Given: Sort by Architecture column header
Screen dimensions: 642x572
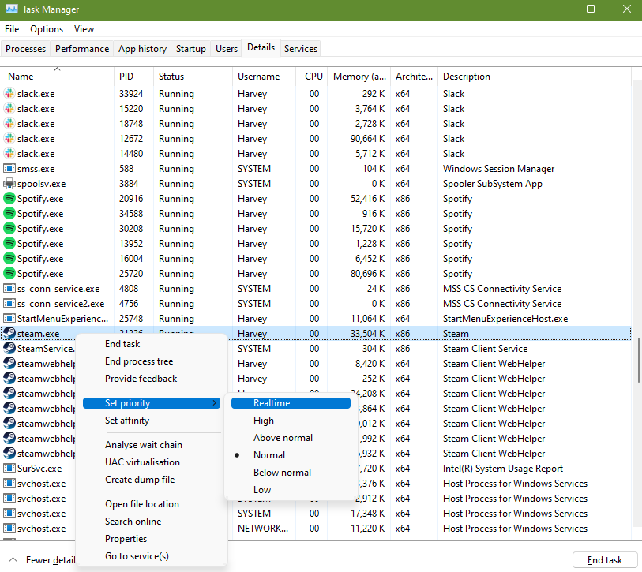Looking at the screenshot, I should coord(414,77).
